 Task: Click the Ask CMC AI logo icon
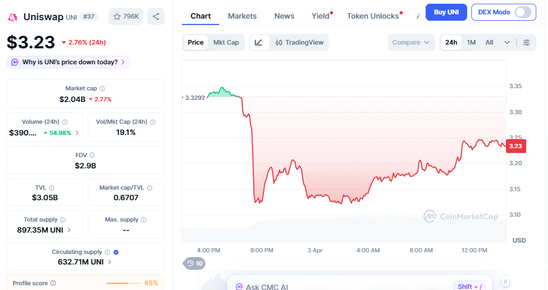239,287
